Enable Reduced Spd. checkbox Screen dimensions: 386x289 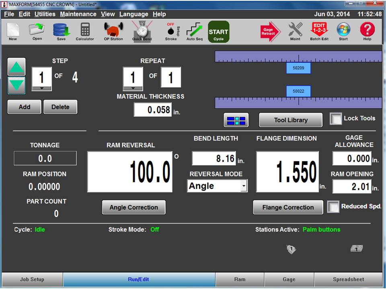333,207
